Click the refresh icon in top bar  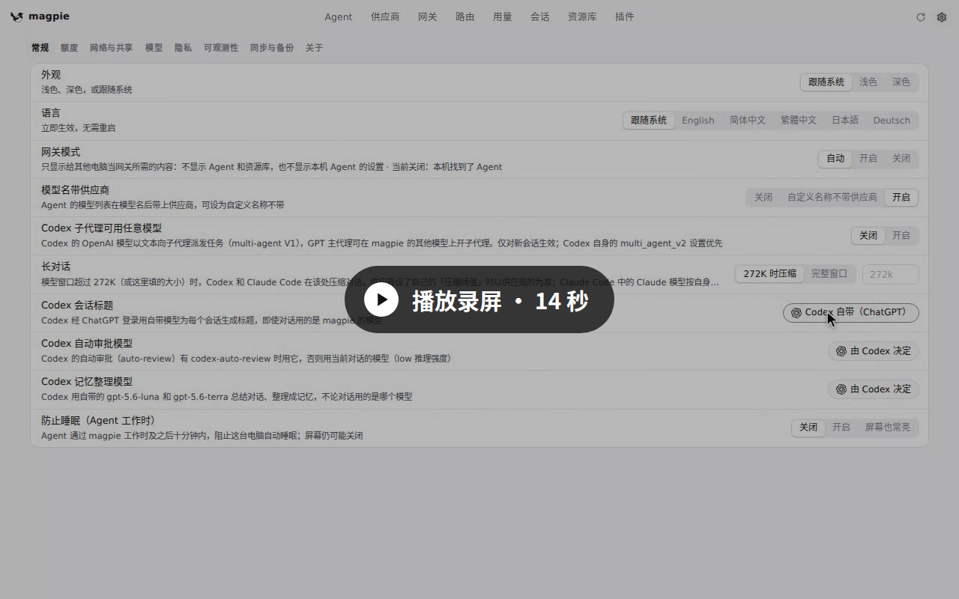click(921, 17)
